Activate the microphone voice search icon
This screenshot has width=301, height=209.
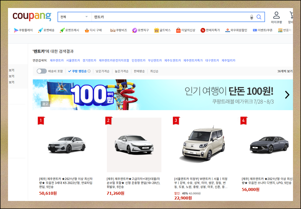[252, 17]
